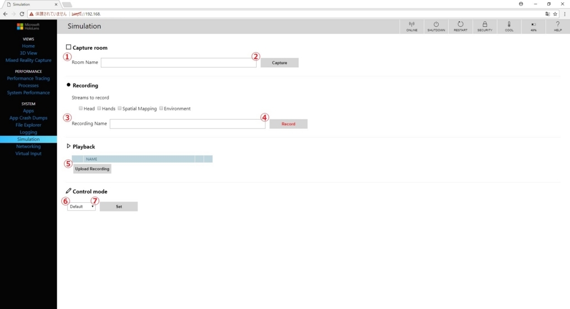Click the Restart icon
The height and width of the screenshot is (309, 570).
[460, 27]
